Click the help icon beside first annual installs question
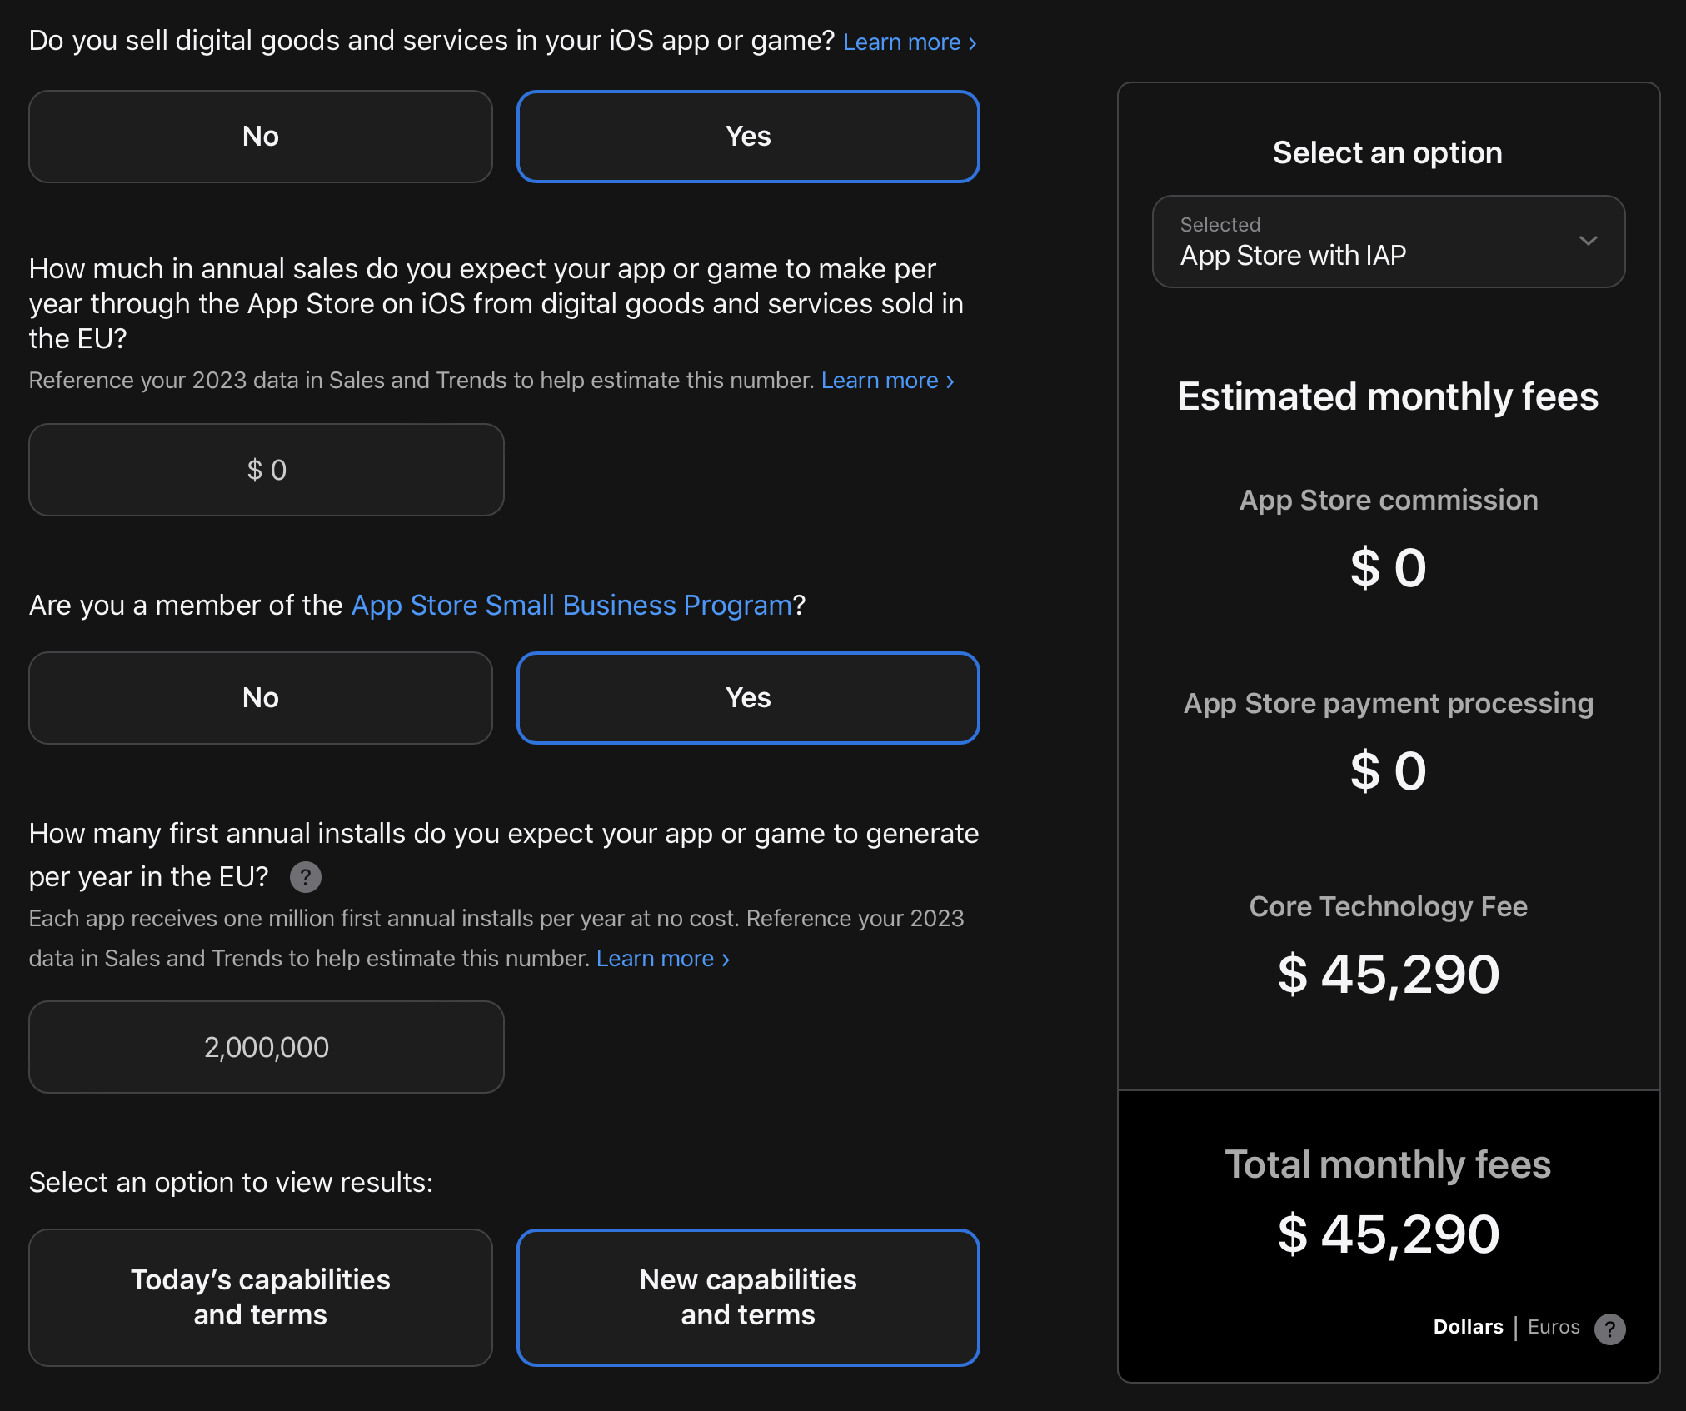The width and height of the screenshot is (1686, 1411). (x=305, y=877)
